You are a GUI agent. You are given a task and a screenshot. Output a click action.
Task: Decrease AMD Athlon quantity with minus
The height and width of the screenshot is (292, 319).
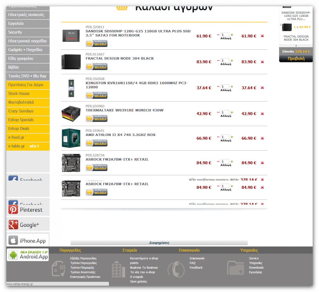[x=218, y=137]
